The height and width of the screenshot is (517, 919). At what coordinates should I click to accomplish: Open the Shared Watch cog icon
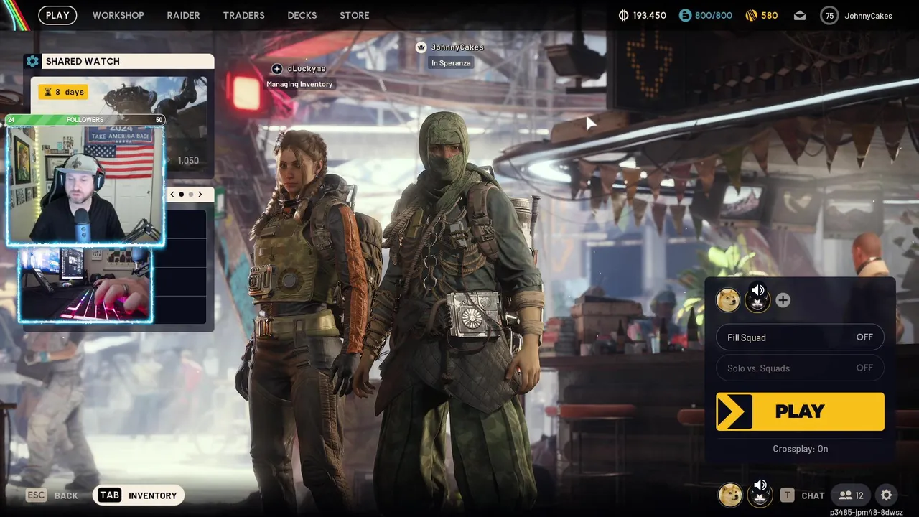(x=32, y=61)
